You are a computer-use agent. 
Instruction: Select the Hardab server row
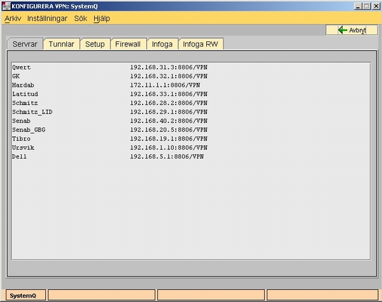click(x=23, y=85)
